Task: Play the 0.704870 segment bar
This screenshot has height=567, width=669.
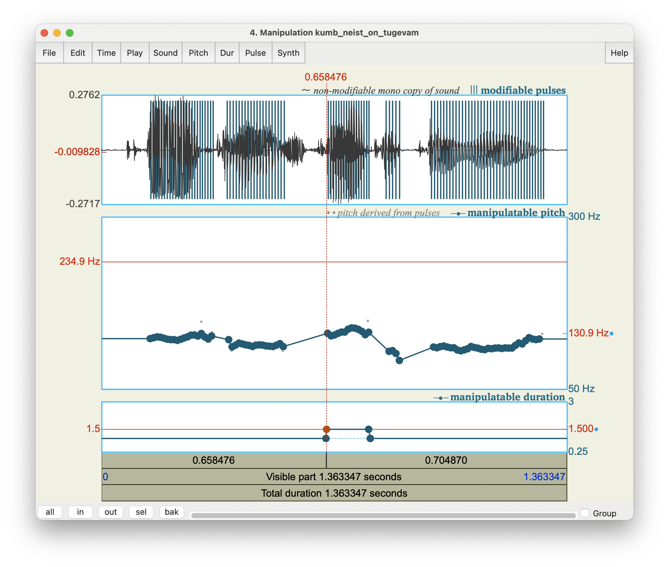Action: pos(447,460)
